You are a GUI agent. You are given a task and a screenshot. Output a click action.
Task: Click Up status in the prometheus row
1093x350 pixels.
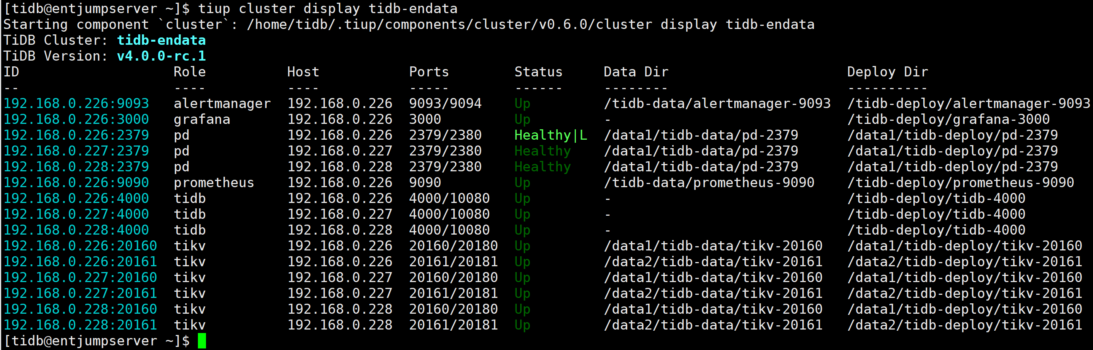click(x=522, y=183)
